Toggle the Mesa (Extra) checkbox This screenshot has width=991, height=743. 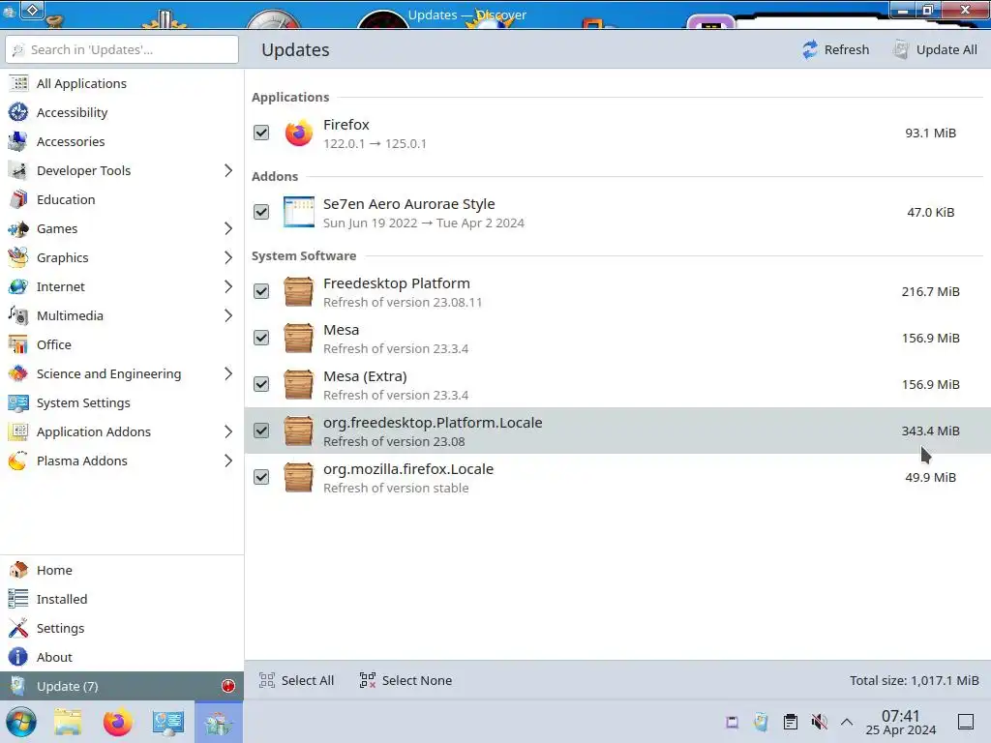pyautogui.click(x=261, y=384)
